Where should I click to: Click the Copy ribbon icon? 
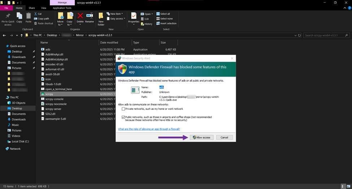(19, 16)
